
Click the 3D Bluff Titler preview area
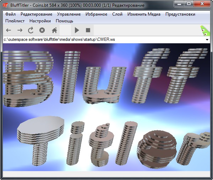click(x=106, y=107)
